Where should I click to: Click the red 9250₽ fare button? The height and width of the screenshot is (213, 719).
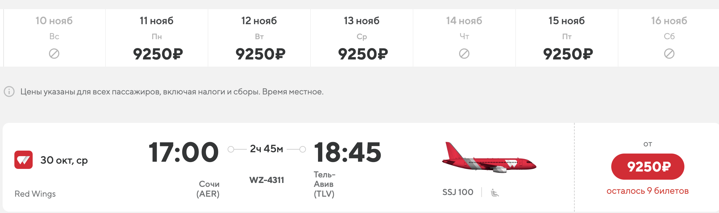(x=648, y=167)
